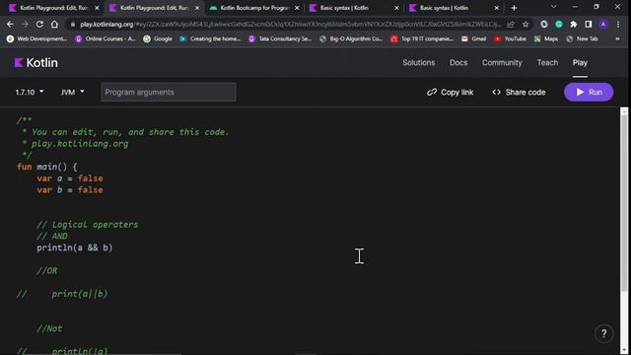631x355 pixels.
Task: Close the Kotlin Bootcamp tab
Action: tap(297, 8)
